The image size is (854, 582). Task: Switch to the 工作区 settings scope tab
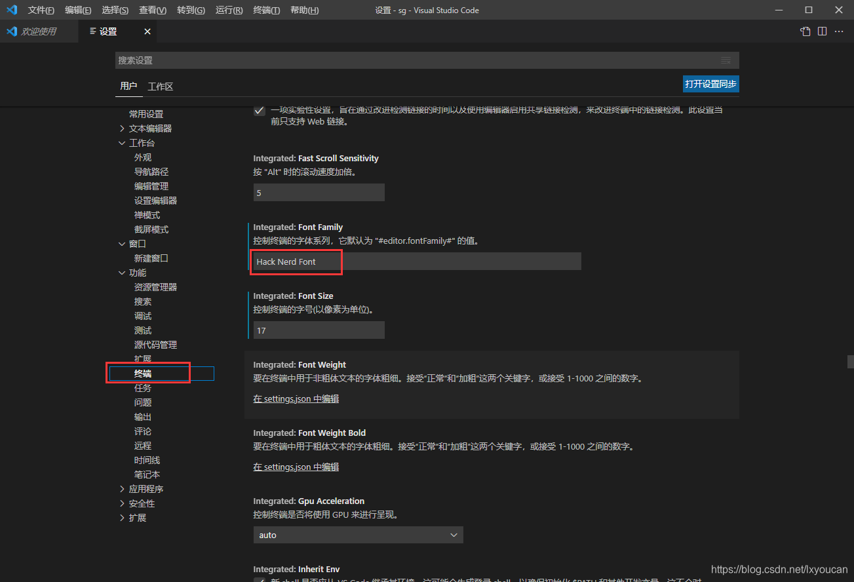161,87
